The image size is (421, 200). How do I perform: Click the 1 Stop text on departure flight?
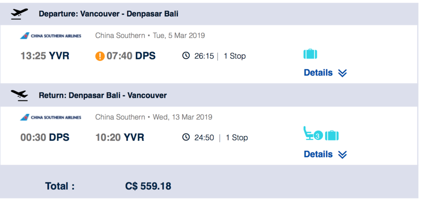coord(235,56)
